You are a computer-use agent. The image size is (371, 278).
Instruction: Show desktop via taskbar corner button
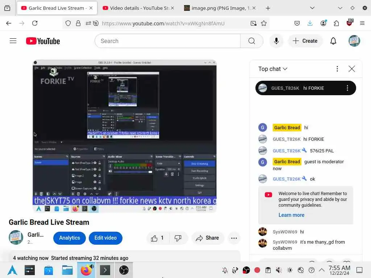(359, 270)
